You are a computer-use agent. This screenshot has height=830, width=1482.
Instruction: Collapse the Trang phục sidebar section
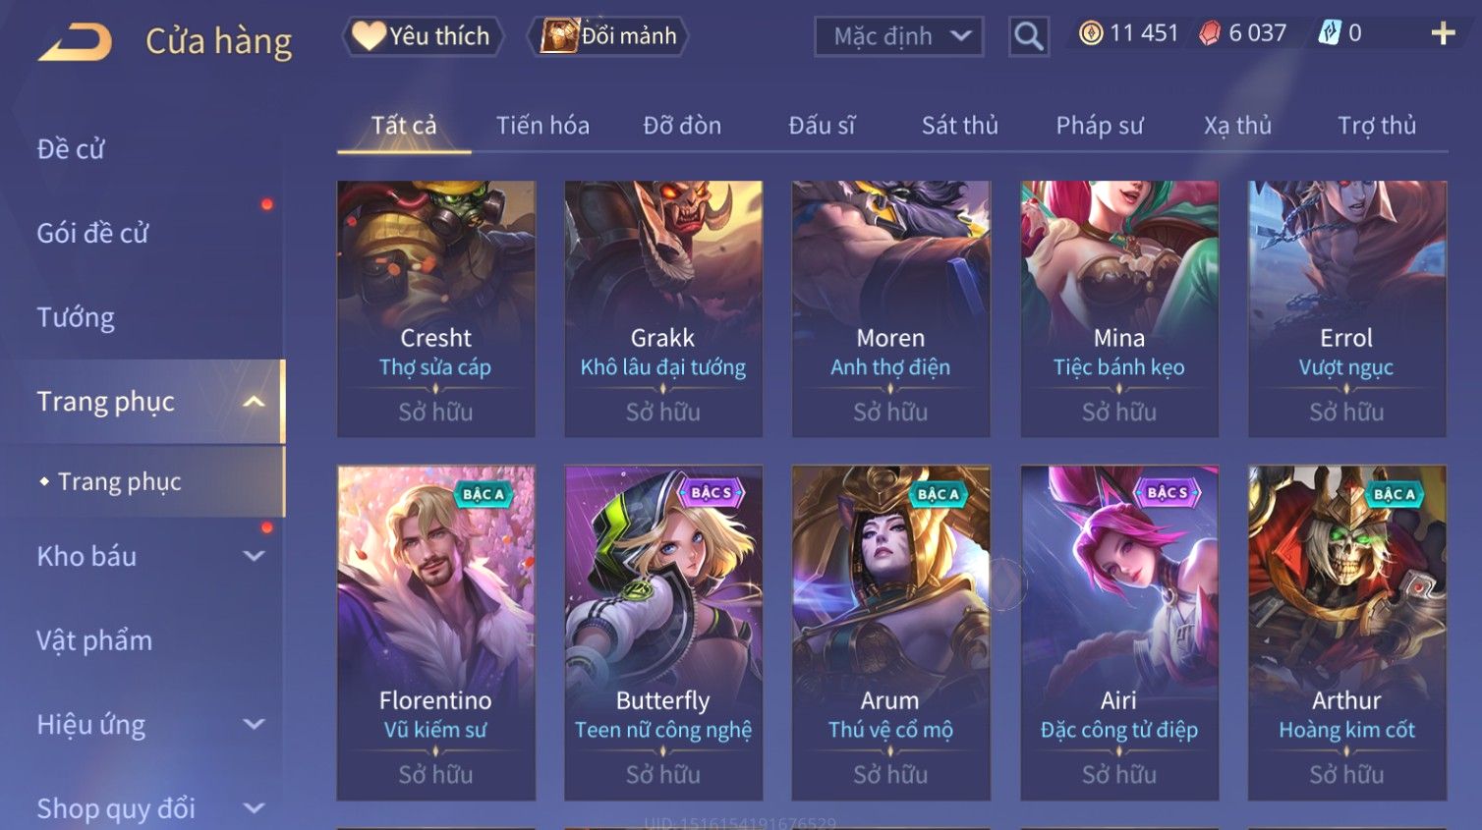(254, 402)
